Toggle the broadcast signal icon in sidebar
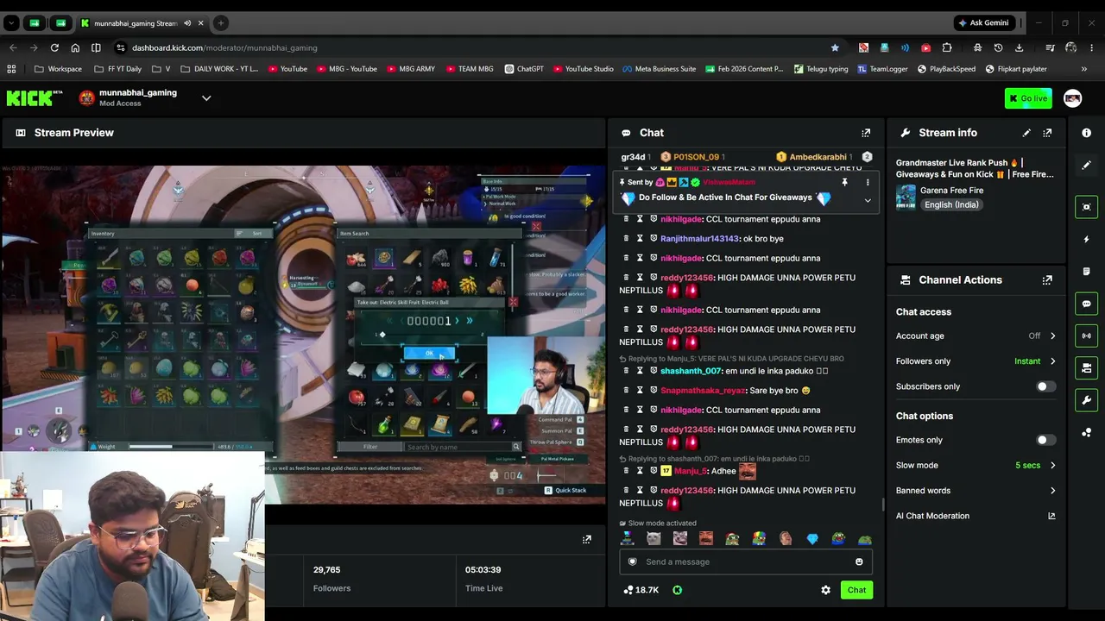The image size is (1105, 621). 1087,336
